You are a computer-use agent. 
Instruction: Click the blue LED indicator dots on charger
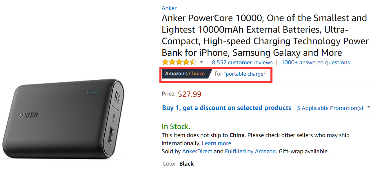pyautogui.click(x=93, y=92)
